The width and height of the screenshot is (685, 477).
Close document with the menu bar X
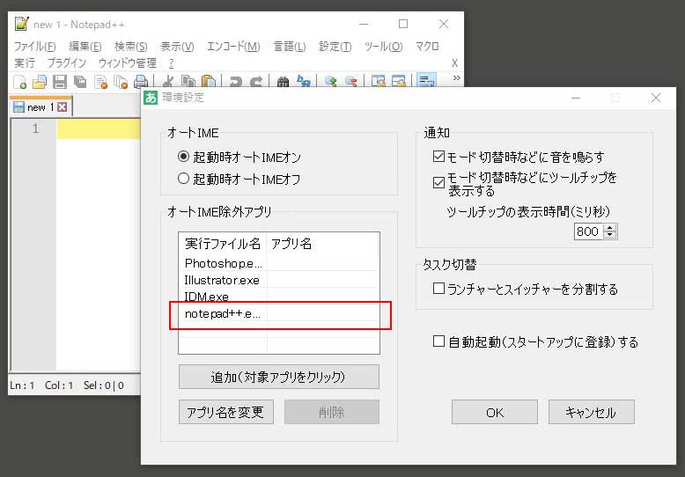point(455,63)
